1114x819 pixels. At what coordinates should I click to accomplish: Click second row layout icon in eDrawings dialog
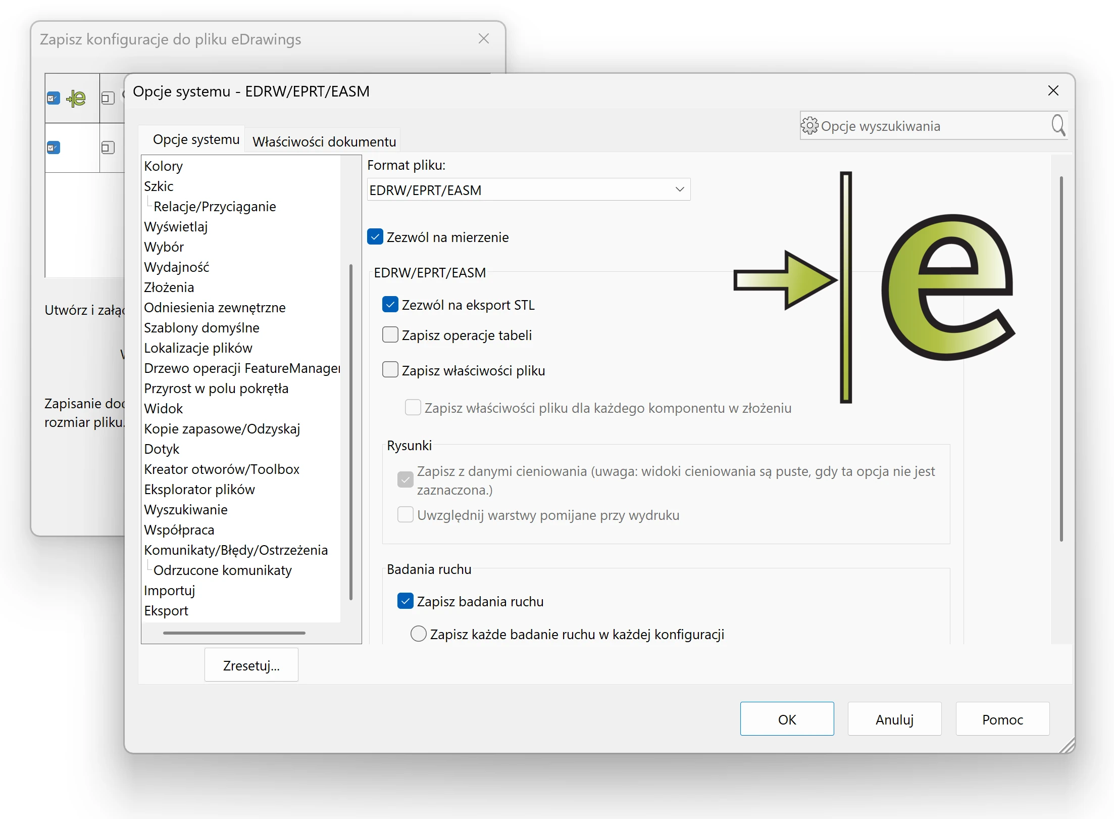(x=108, y=148)
